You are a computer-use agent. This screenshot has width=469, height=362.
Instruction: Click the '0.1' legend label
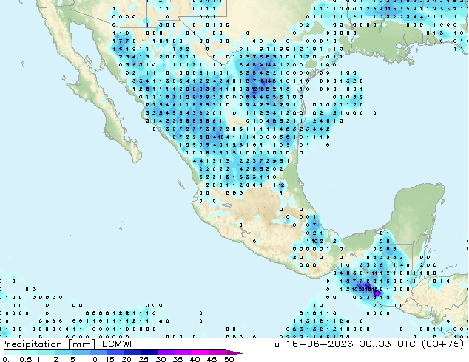[8, 359]
